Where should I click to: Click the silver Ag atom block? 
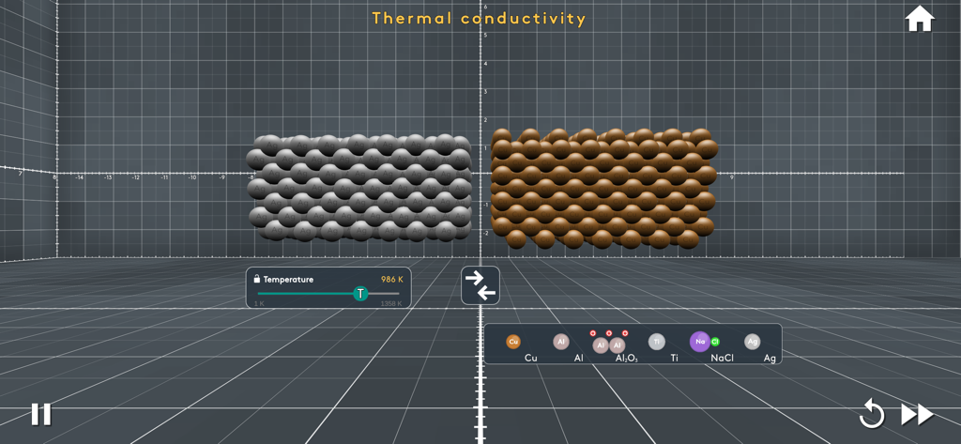point(358,187)
